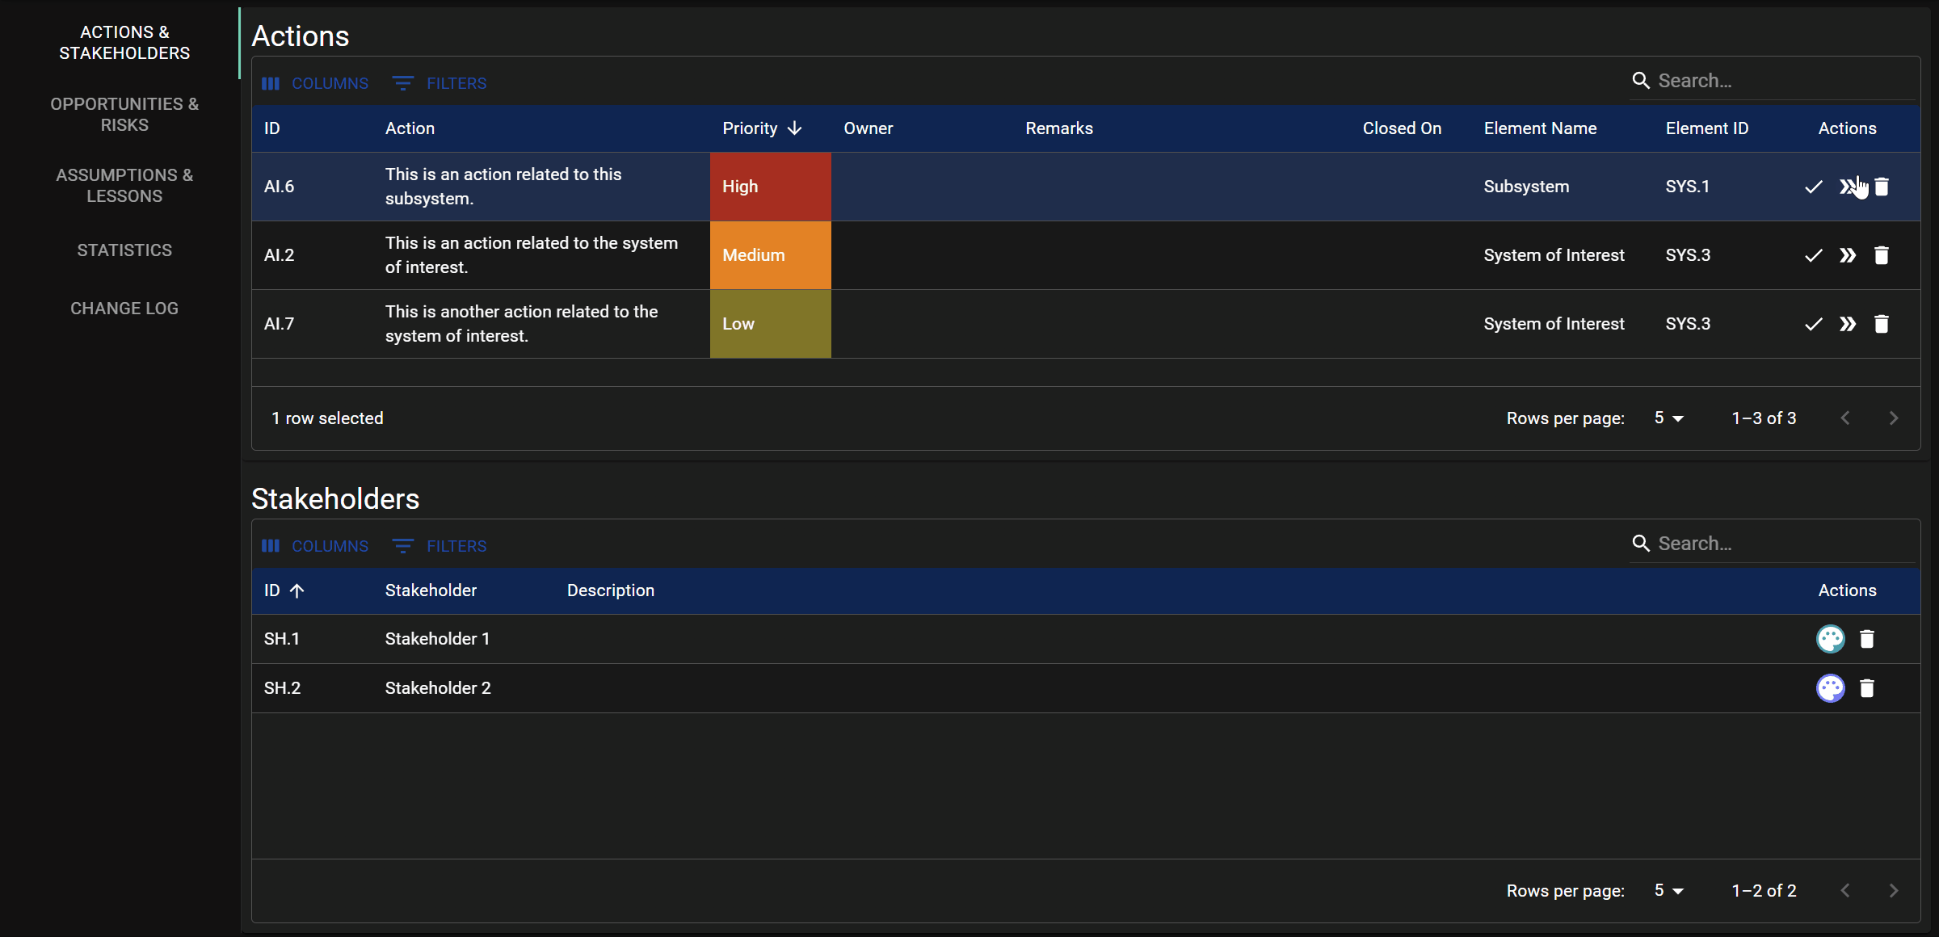Click the COLUMNS button in Actions table
The height and width of the screenshot is (937, 1939).
[315, 83]
